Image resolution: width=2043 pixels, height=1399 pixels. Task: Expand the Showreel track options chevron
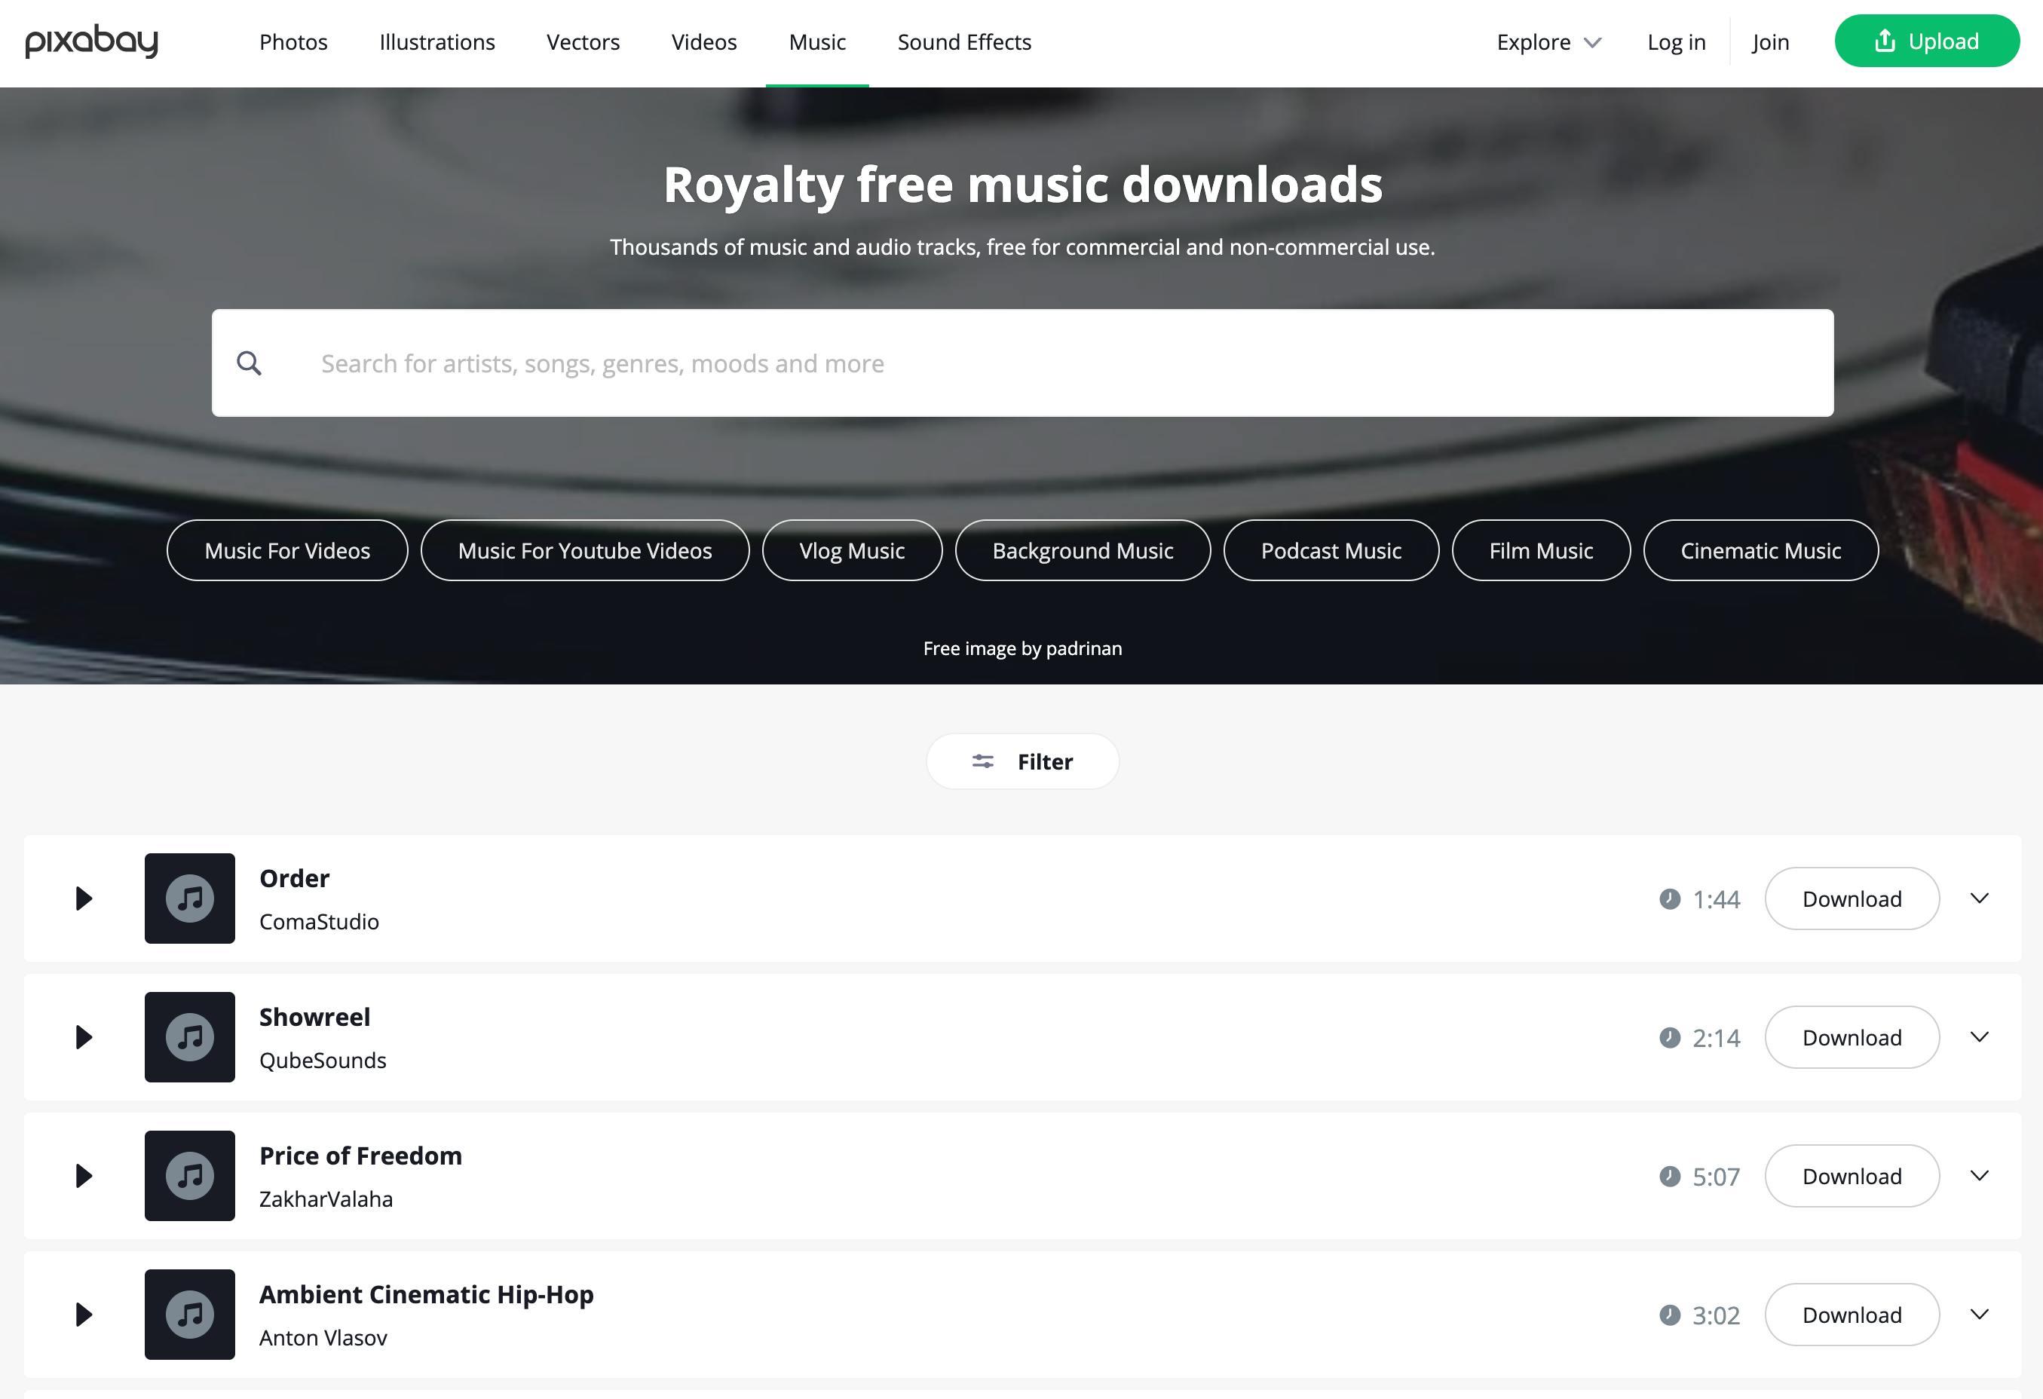(1980, 1037)
